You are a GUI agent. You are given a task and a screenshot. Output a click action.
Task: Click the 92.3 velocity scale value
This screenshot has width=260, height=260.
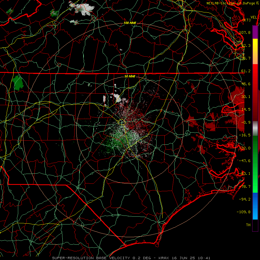coord(246,45)
